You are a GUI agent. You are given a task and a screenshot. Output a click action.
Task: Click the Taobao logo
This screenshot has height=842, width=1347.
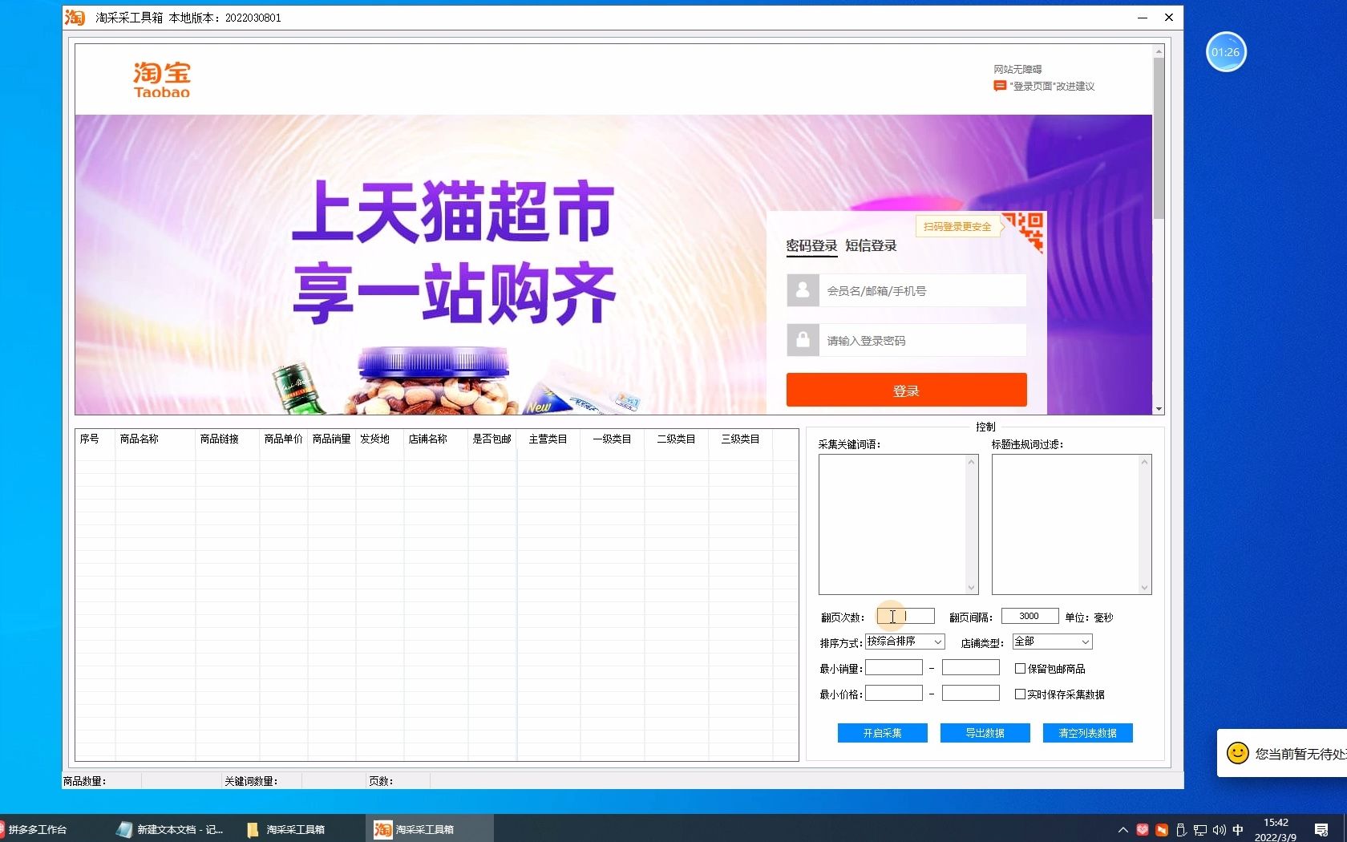click(161, 79)
